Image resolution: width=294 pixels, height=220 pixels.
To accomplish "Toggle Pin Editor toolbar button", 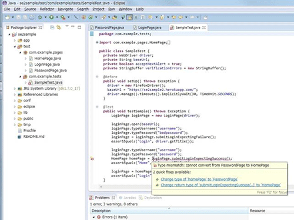I will pyautogui.click(x=205, y=18).
